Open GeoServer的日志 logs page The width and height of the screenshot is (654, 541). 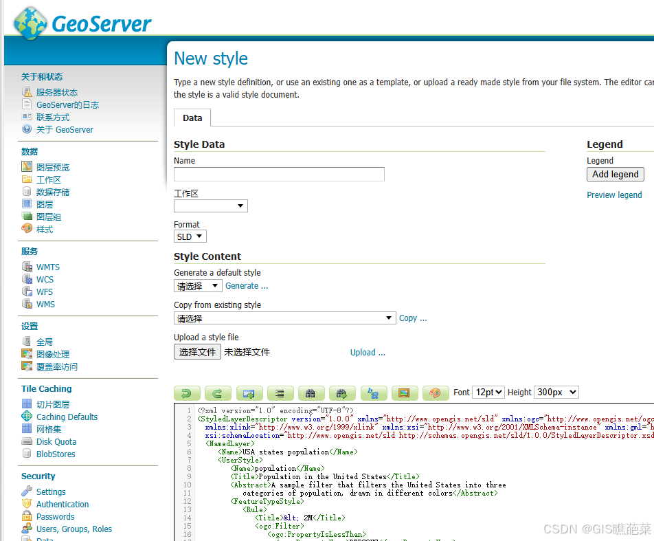[67, 104]
